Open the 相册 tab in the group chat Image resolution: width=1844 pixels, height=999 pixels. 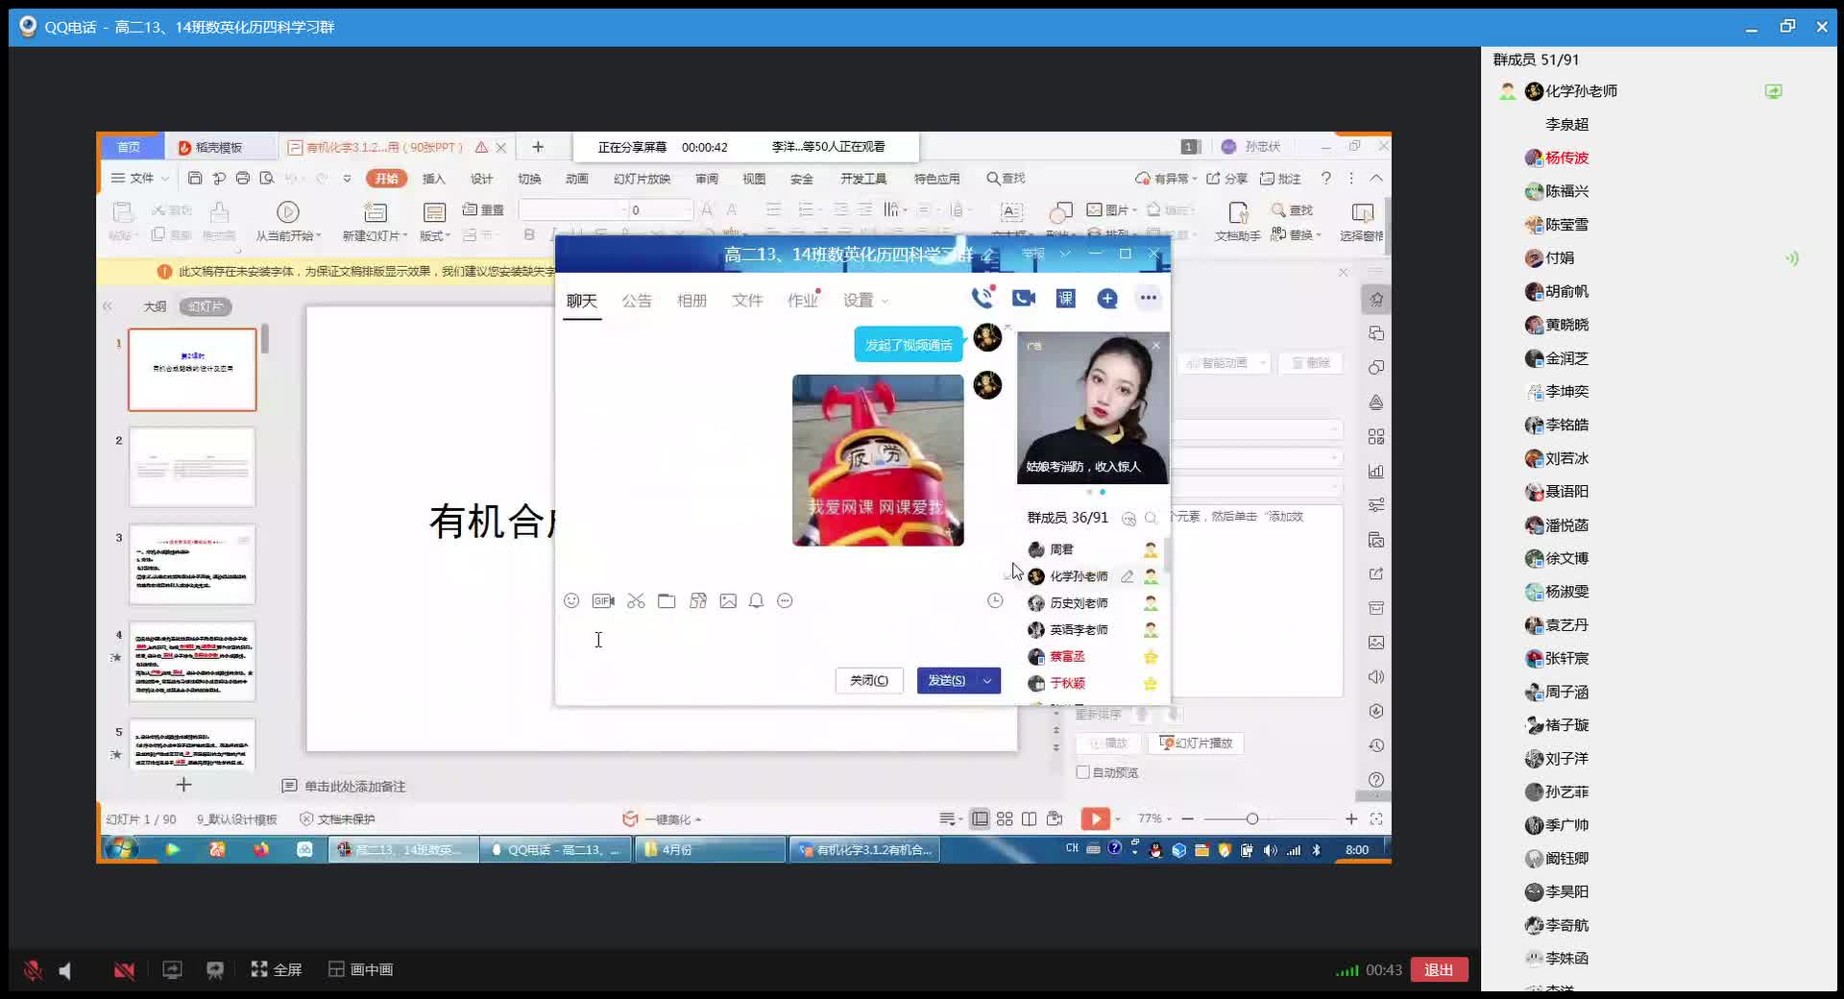(691, 301)
